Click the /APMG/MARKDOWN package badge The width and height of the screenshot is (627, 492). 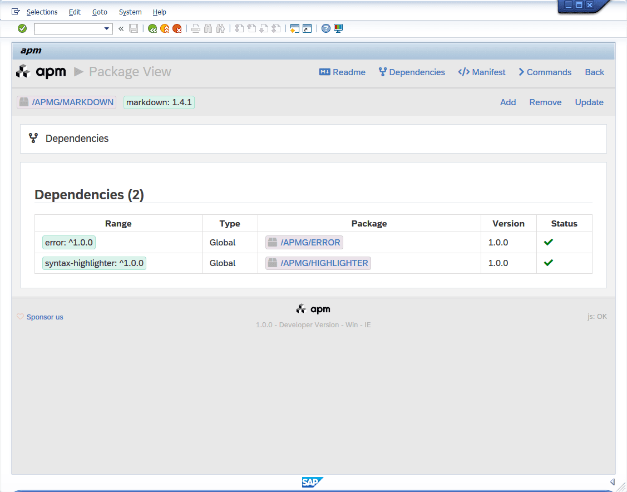(x=66, y=102)
